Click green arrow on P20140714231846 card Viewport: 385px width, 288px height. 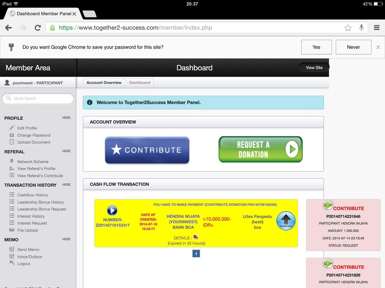click(x=328, y=205)
